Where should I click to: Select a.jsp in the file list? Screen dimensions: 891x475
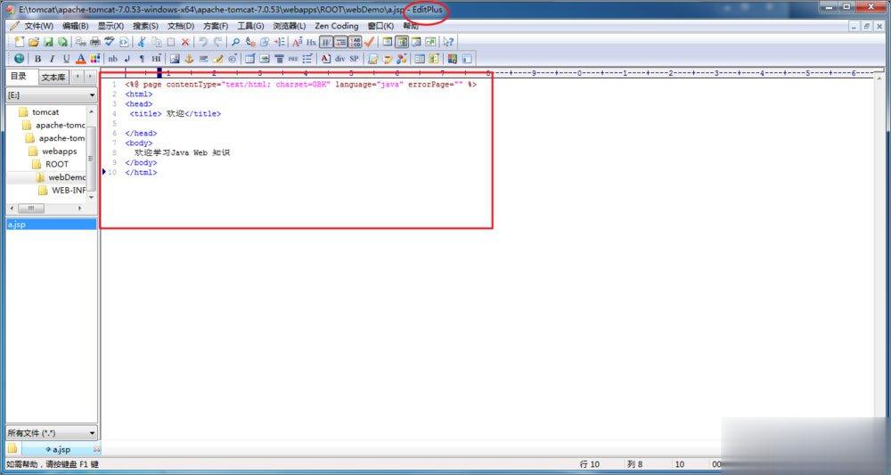17,225
